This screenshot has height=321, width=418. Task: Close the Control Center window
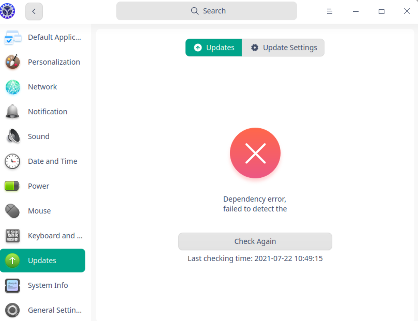407,11
